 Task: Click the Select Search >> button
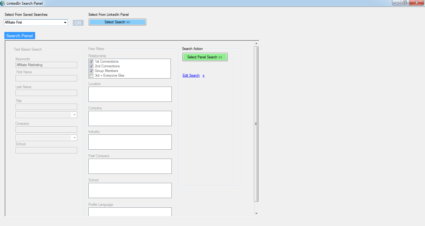click(x=117, y=22)
